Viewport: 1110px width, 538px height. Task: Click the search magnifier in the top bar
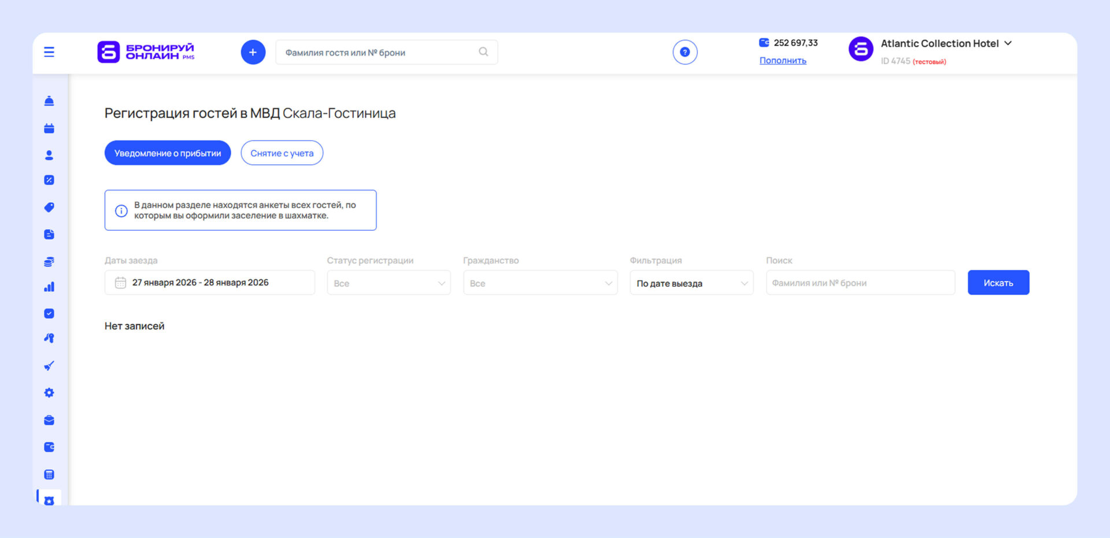[483, 52]
